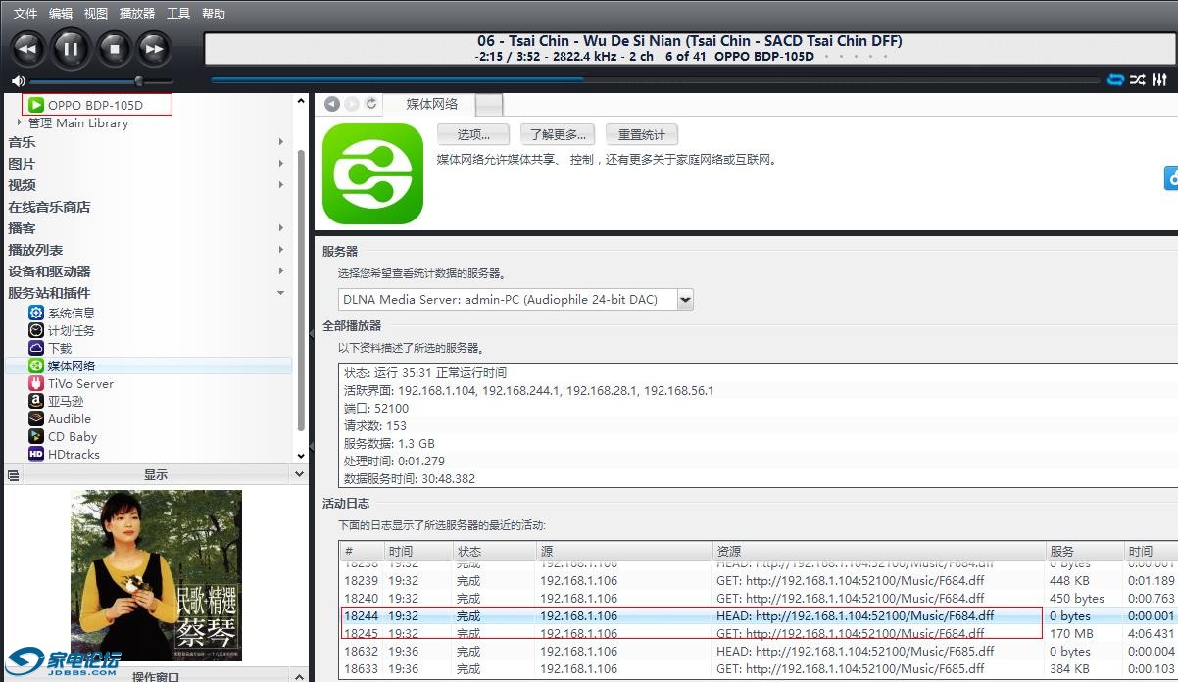Seek within the track progress bar

654,80
